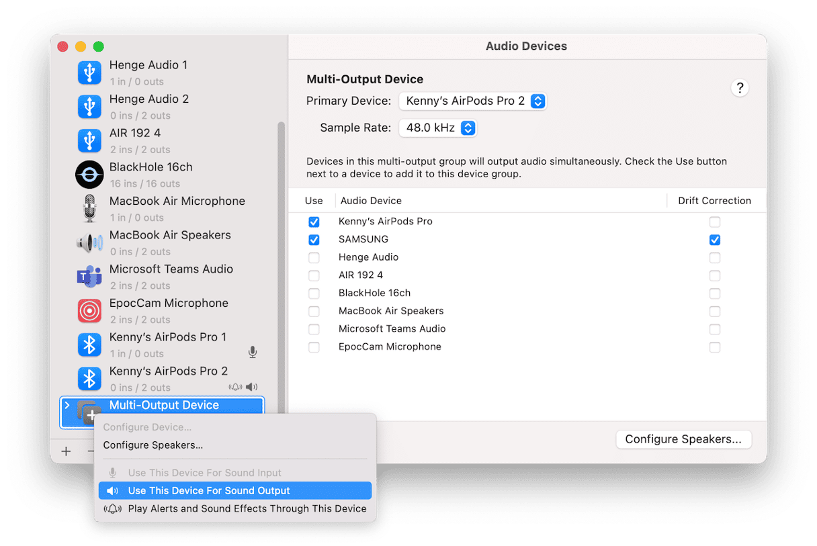Disable Drift Correction for SAMSUNG
This screenshot has height=546, width=817.
pos(715,240)
